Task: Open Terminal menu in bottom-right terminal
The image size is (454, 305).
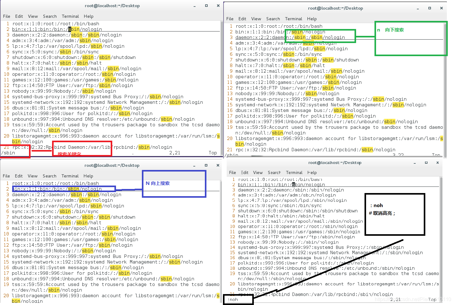Action: pos(294,172)
